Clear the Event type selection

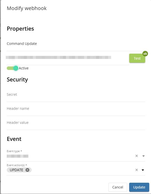[x=137, y=156]
